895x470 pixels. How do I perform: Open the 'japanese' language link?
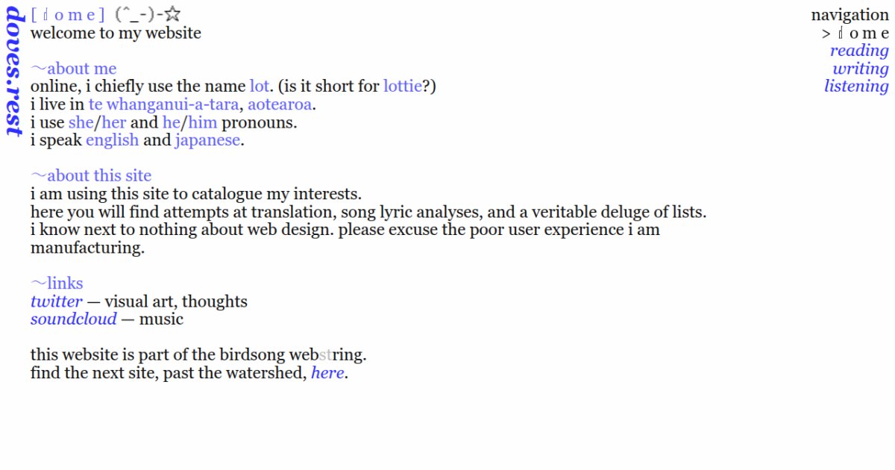(207, 140)
